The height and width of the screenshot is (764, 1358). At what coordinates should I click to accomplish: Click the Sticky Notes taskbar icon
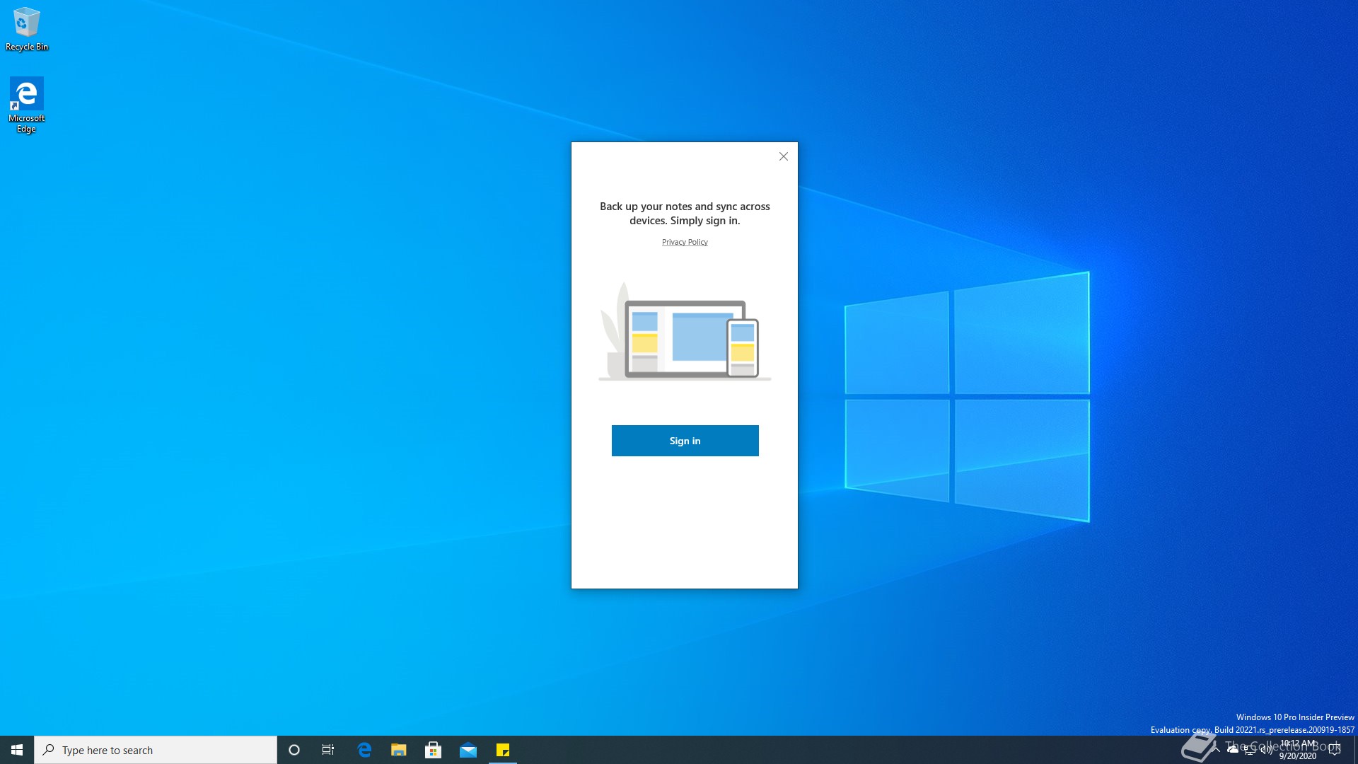tap(503, 750)
